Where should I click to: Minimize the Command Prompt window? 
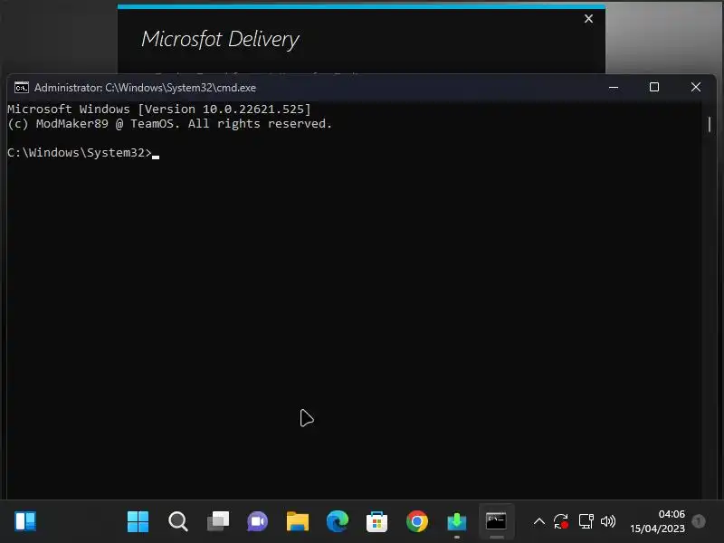pos(614,87)
